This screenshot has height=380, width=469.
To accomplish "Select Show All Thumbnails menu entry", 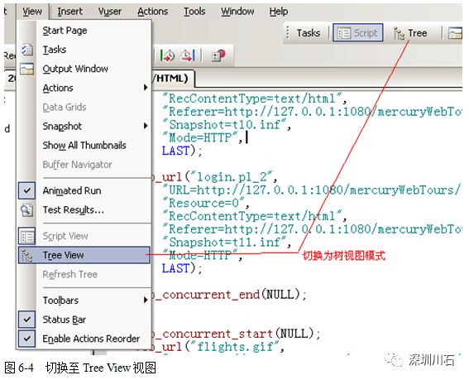I will [x=84, y=146].
